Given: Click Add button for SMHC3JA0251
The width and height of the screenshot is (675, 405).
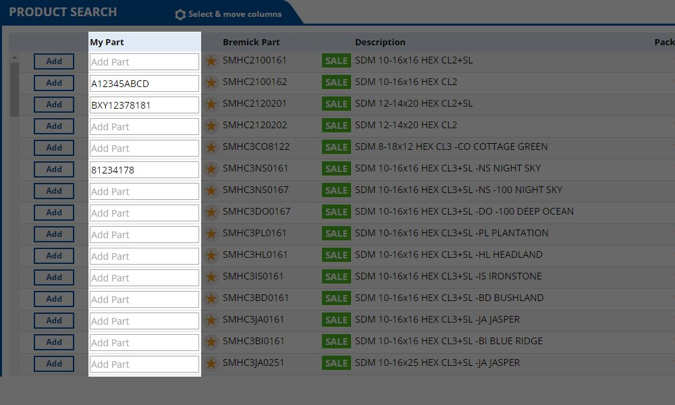Looking at the screenshot, I should 54,364.
